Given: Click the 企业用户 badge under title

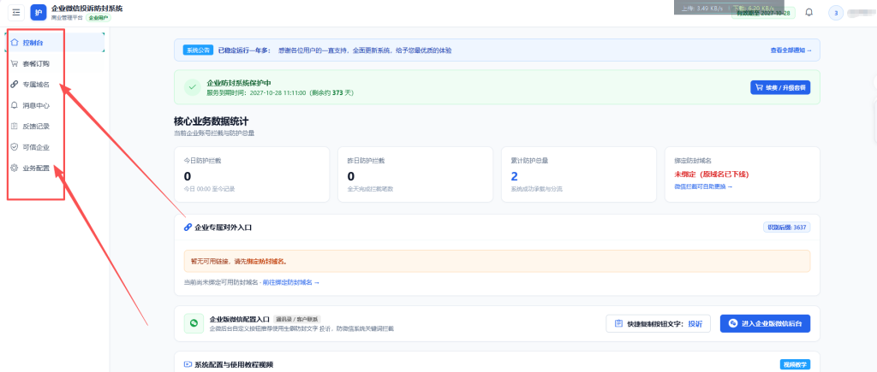Looking at the screenshot, I should [98, 18].
